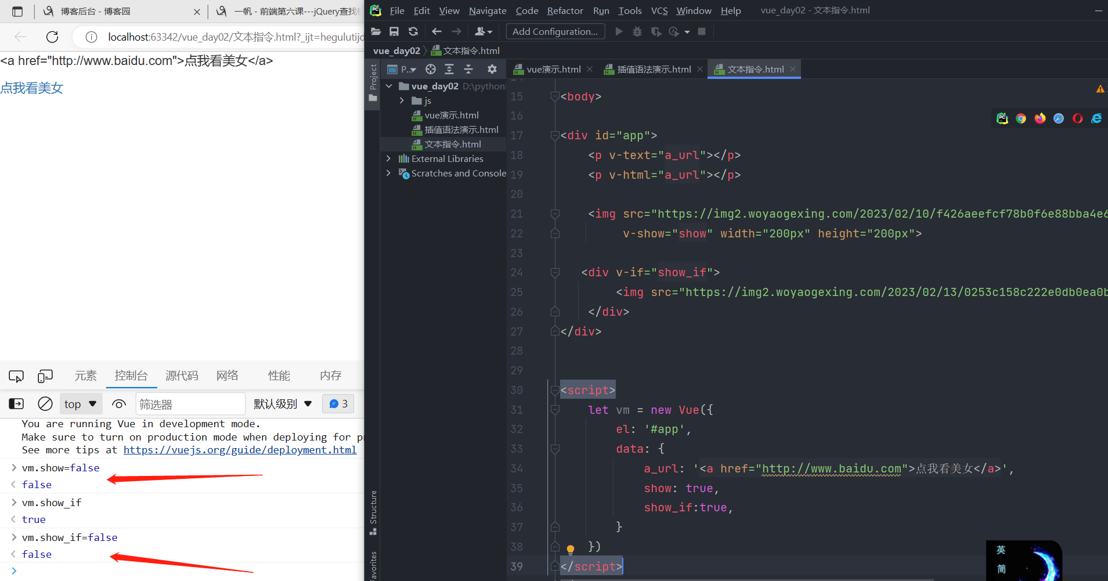Click the Stop square icon in PyCharm

pos(702,31)
